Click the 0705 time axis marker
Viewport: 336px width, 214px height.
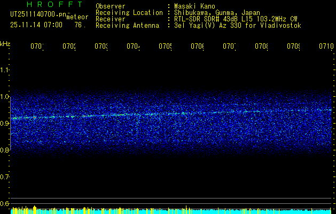coord(166,46)
